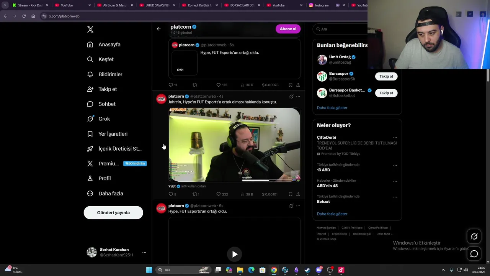Open Jahrein video thumbnail
This screenshot has width=490, height=276.
(234, 145)
